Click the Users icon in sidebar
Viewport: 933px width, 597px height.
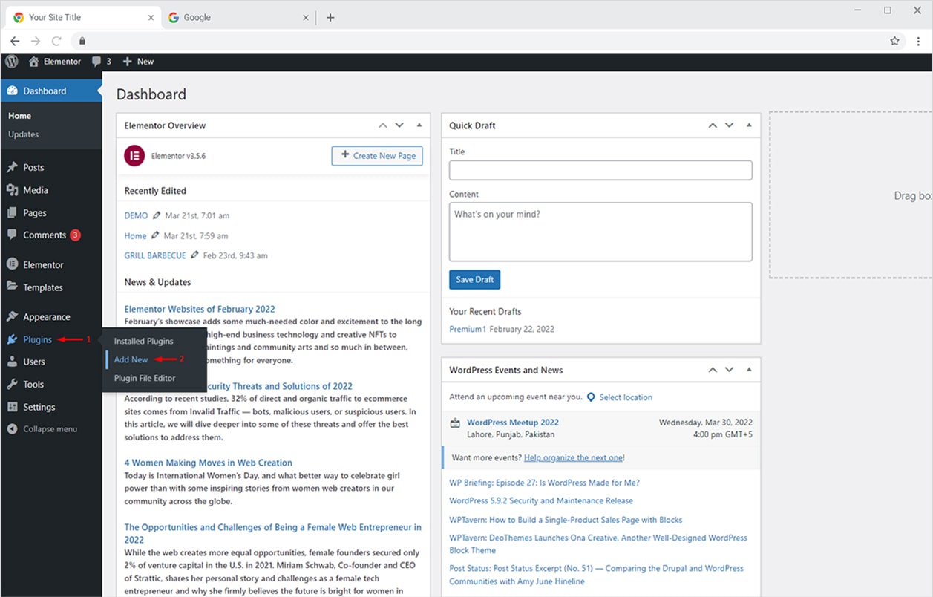pos(12,362)
